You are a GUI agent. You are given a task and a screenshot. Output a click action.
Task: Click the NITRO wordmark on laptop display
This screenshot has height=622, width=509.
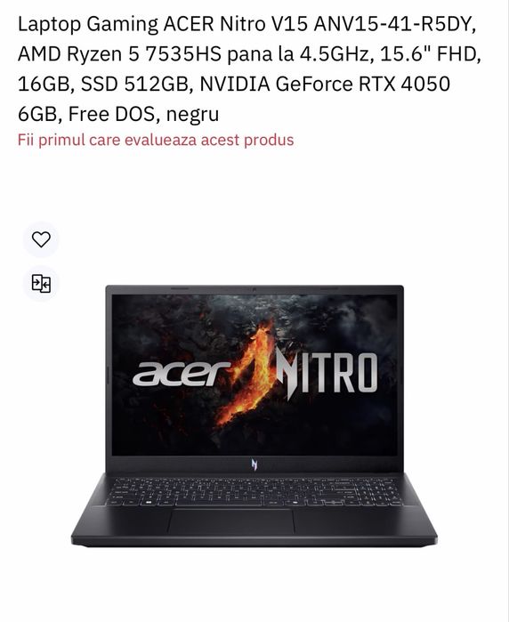pyautogui.click(x=327, y=373)
